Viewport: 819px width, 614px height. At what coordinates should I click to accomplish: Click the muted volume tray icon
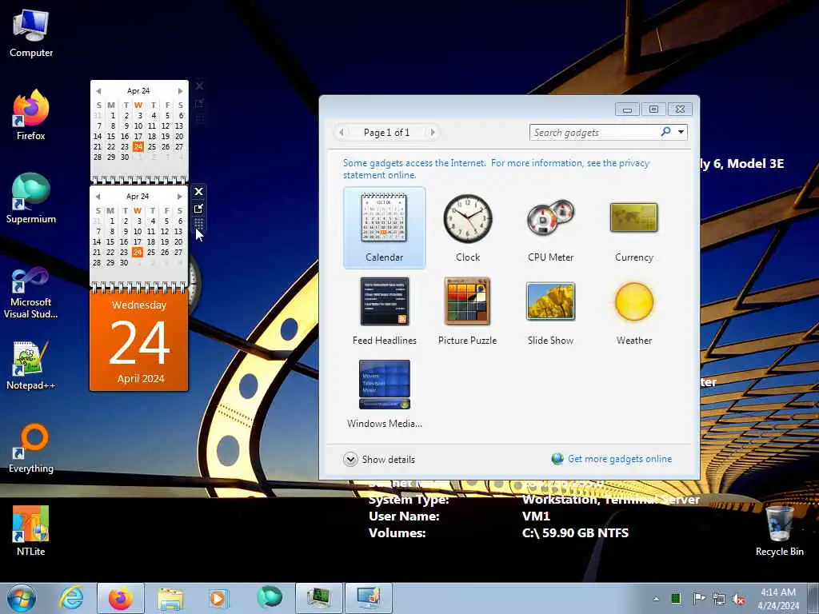738,600
